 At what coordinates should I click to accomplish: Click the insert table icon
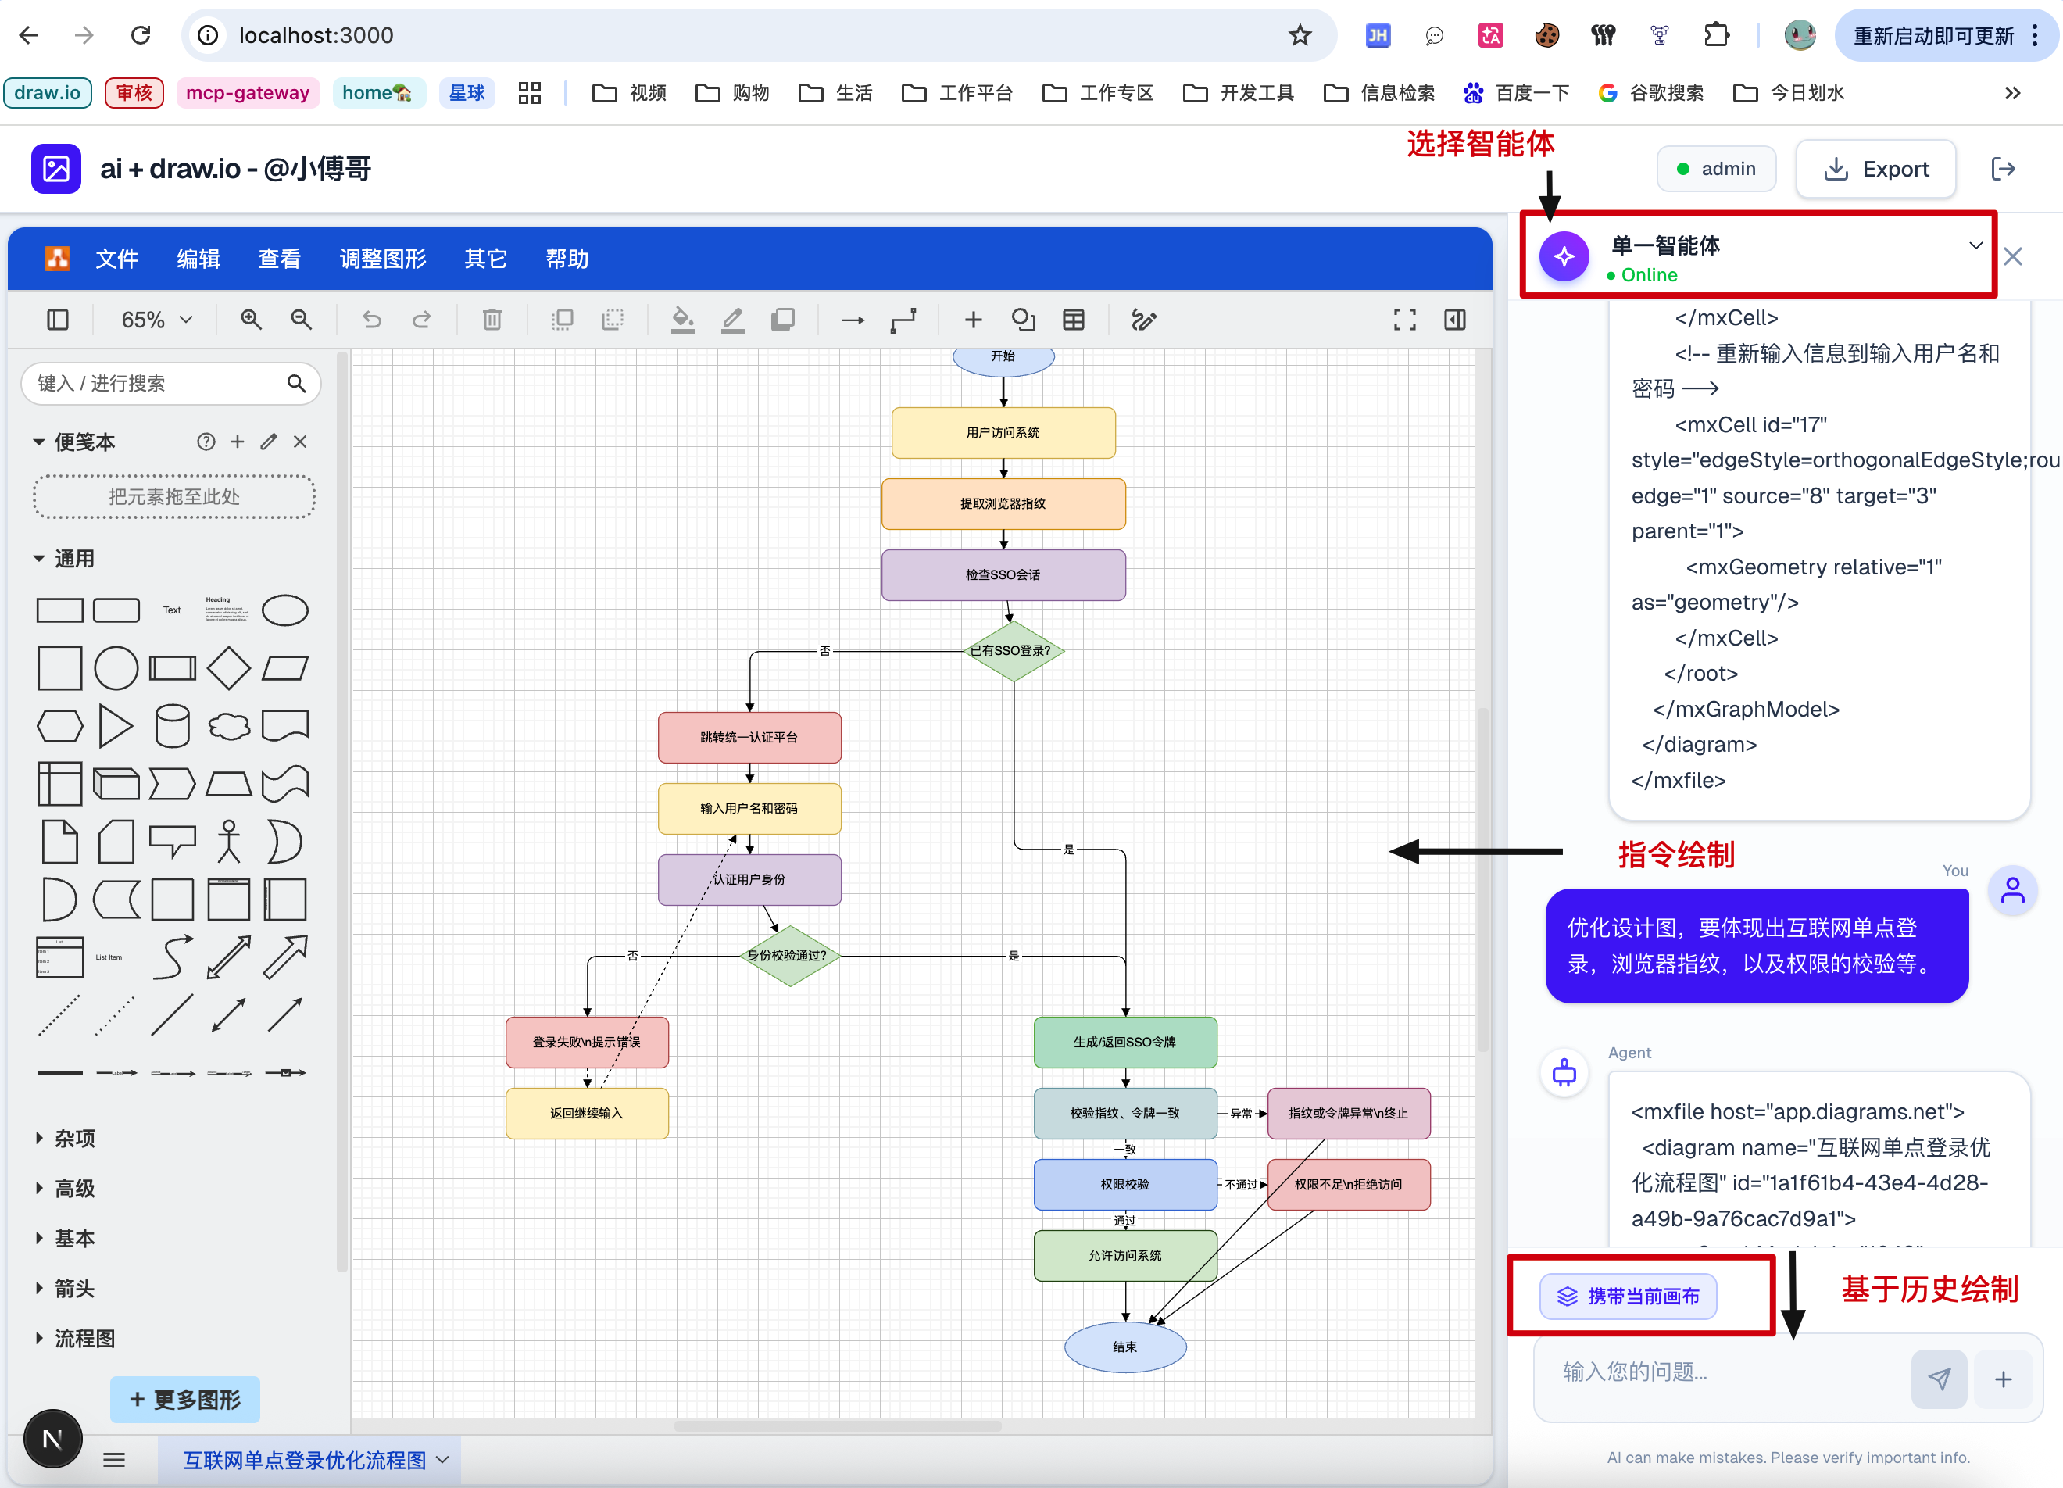click(x=1074, y=320)
